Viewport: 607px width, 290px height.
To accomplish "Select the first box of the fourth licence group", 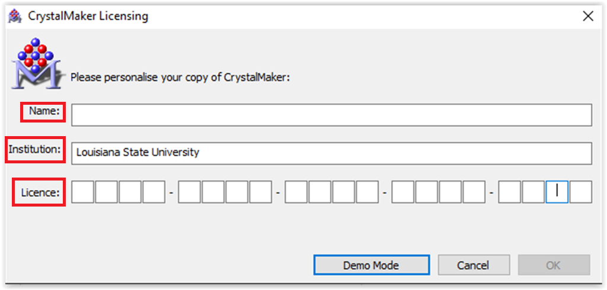I will [x=403, y=192].
